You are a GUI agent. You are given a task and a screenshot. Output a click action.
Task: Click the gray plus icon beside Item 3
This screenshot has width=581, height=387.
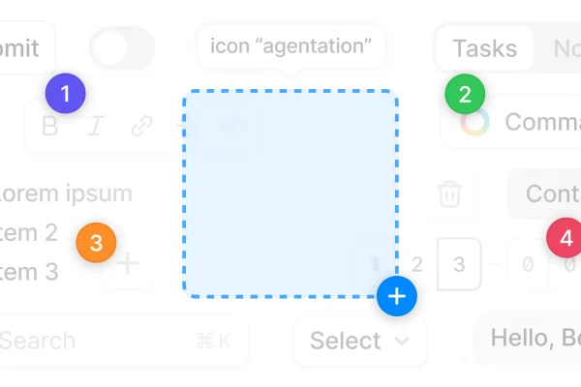pos(128,263)
